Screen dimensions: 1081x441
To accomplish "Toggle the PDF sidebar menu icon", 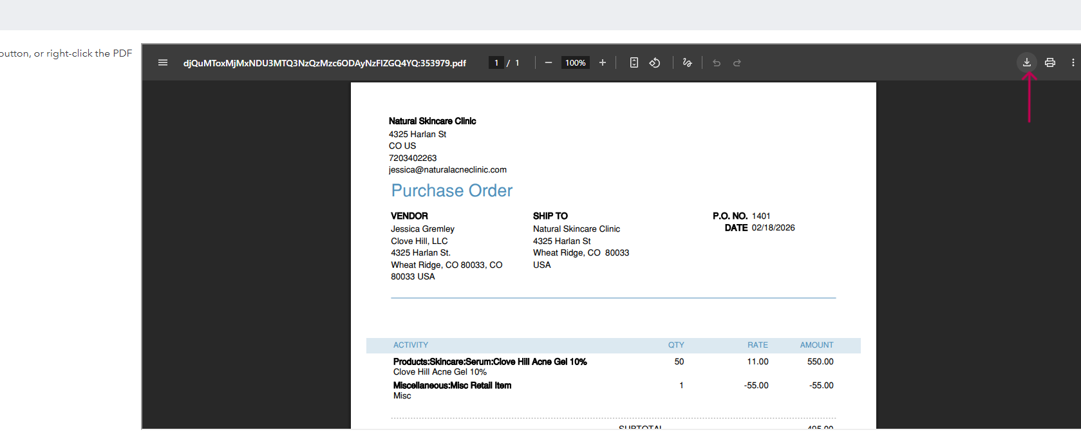I will pos(163,62).
